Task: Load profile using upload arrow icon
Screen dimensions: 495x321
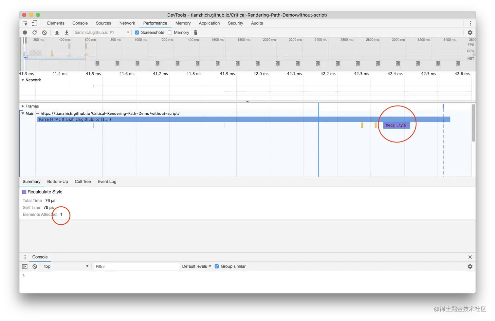Action: tap(57, 32)
